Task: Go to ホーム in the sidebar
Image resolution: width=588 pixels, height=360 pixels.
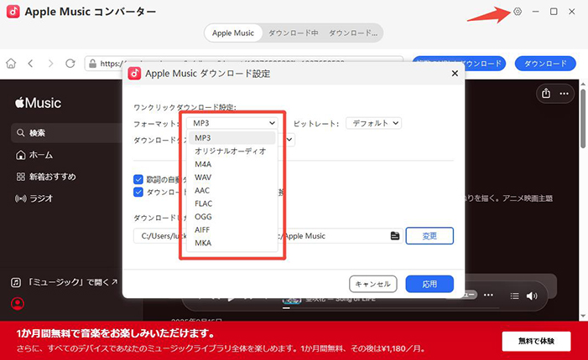Action: (x=34, y=155)
